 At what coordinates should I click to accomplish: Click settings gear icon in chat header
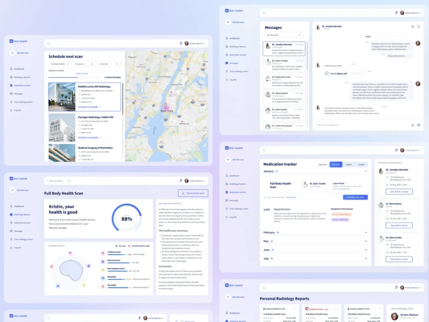[x=413, y=27]
